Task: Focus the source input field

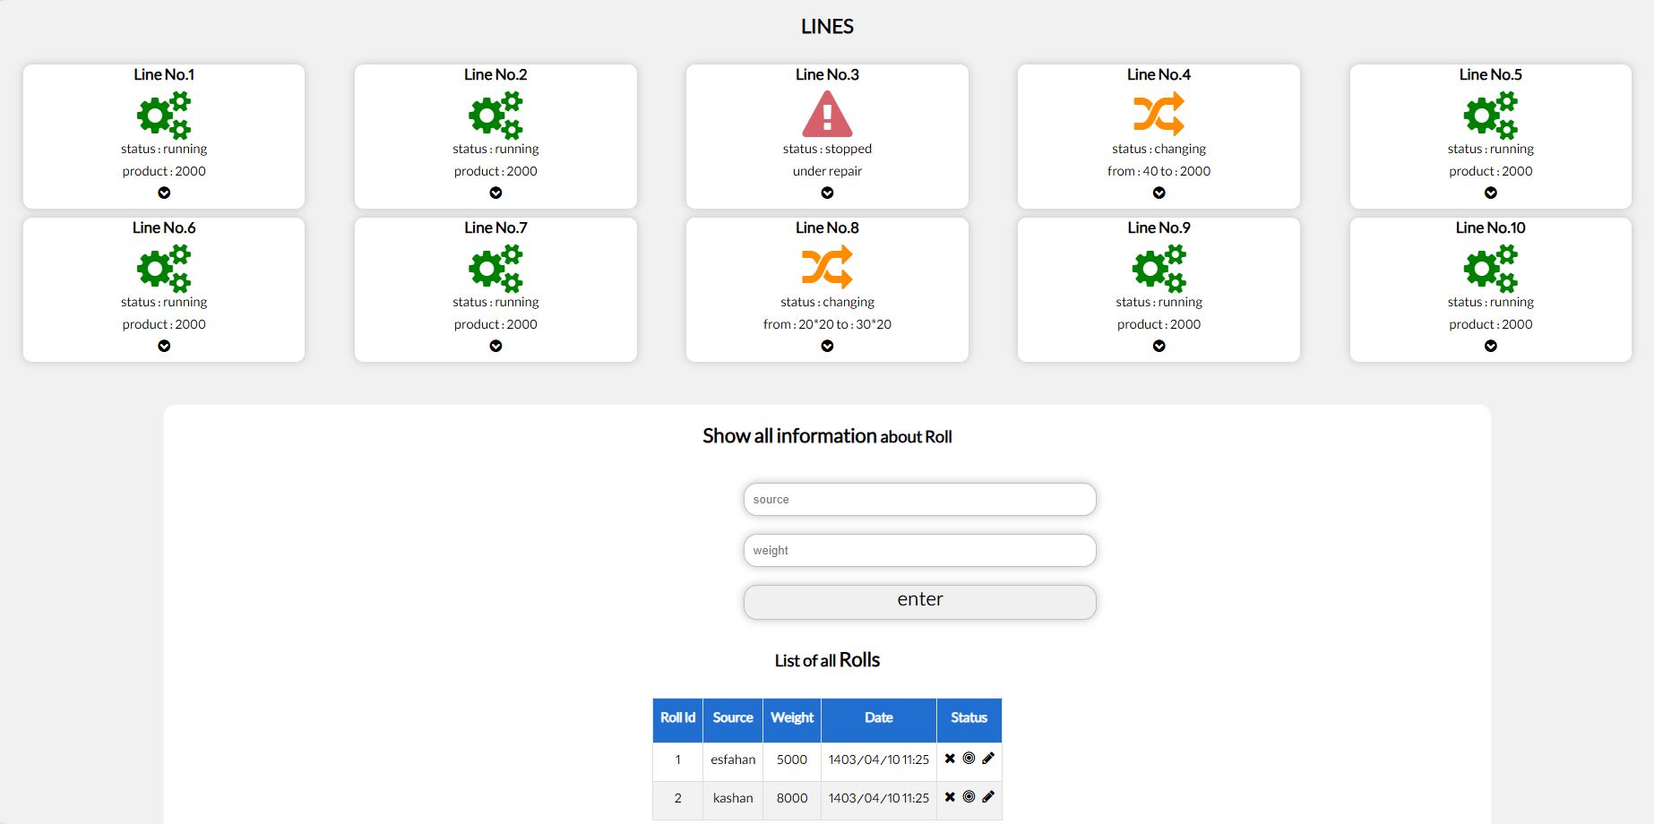Action: click(920, 500)
